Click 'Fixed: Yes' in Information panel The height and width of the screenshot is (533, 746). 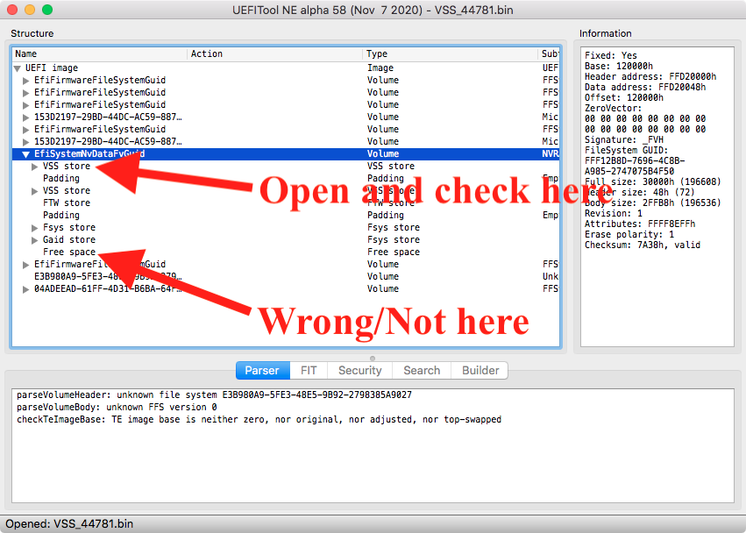(x=610, y=55)
